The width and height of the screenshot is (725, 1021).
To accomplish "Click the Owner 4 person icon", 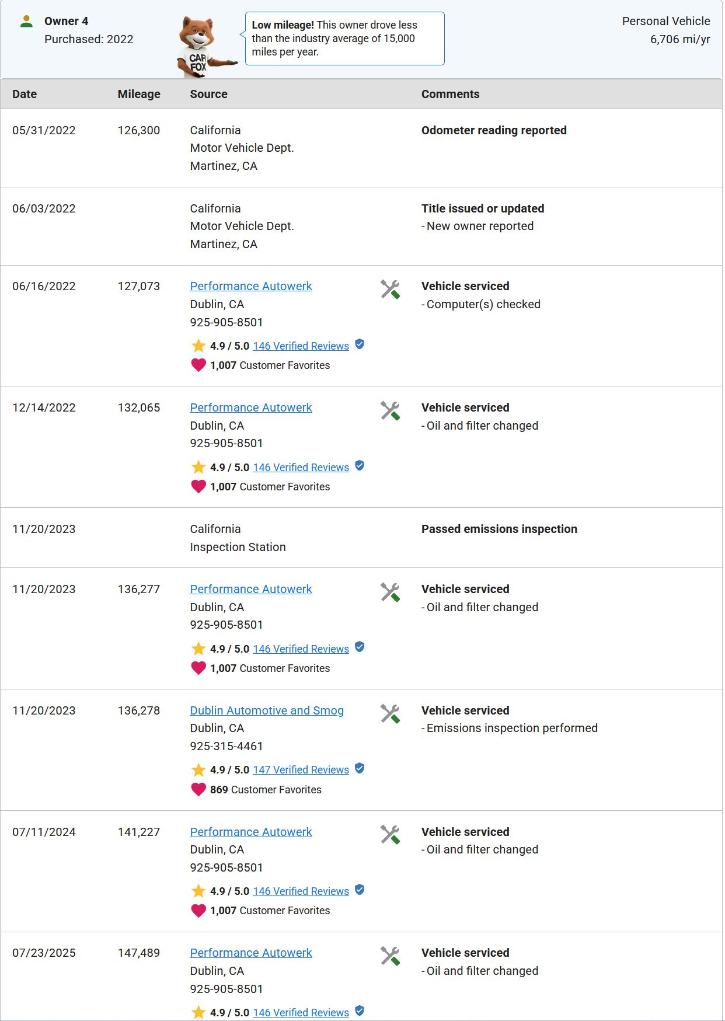I will (x=26, y=21).
